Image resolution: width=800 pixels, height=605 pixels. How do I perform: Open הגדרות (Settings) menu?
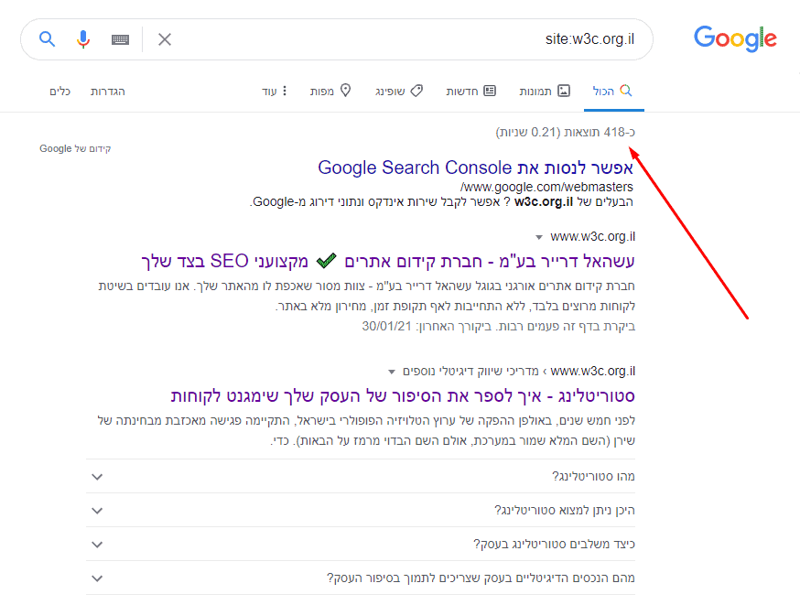click(108, 92)
